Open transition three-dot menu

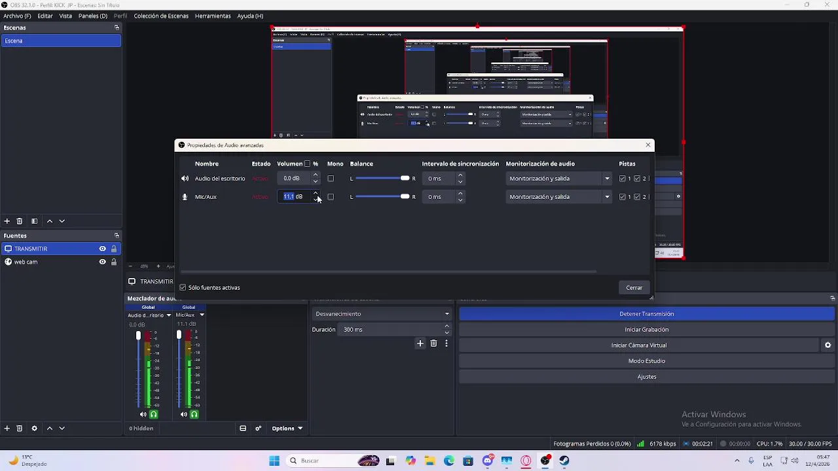[446, 343]
